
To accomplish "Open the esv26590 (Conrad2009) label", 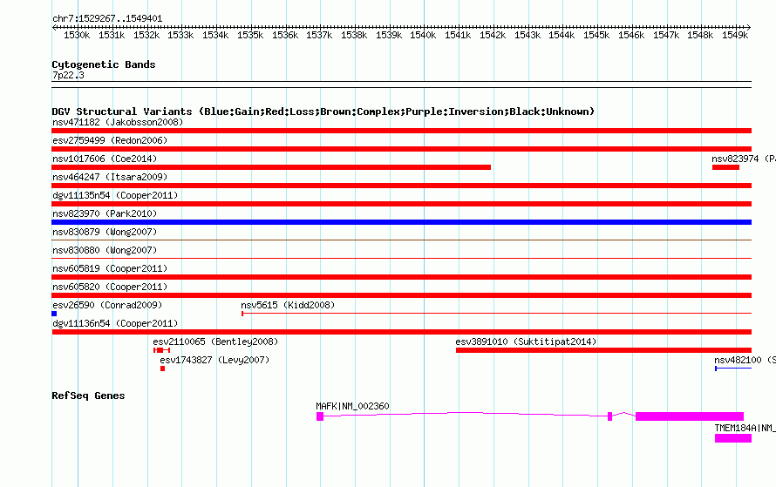I will point(107,305).
